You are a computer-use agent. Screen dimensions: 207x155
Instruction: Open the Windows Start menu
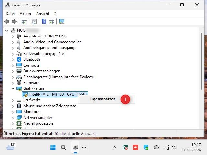point(53,147)
